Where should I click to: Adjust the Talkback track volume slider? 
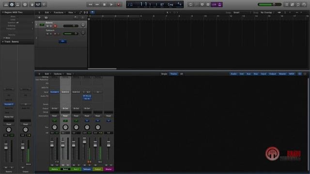point(71,34)
